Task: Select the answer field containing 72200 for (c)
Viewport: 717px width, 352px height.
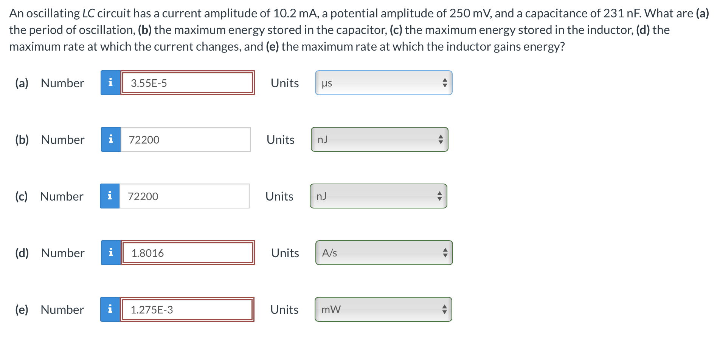Action: click(185, 196)
